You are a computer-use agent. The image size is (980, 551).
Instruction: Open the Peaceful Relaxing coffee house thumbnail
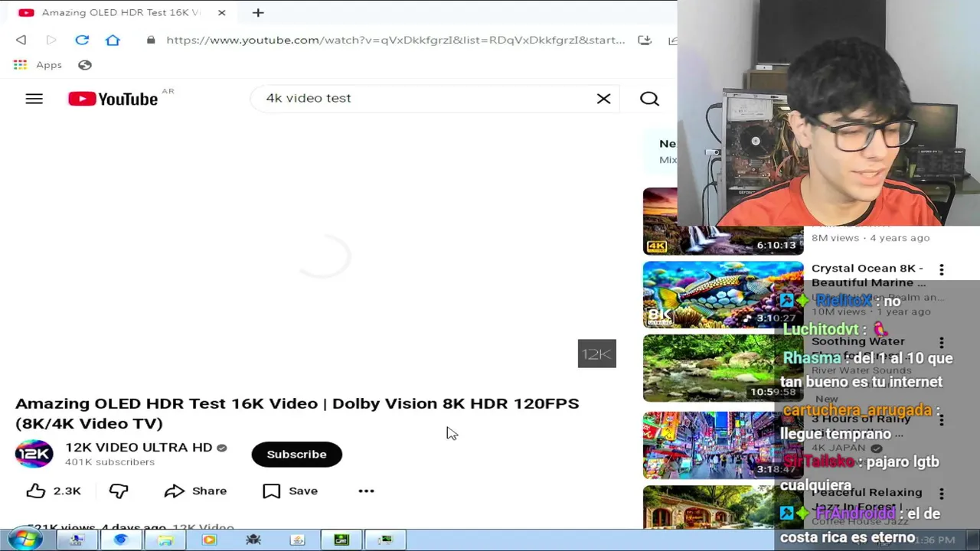(723, 507)
